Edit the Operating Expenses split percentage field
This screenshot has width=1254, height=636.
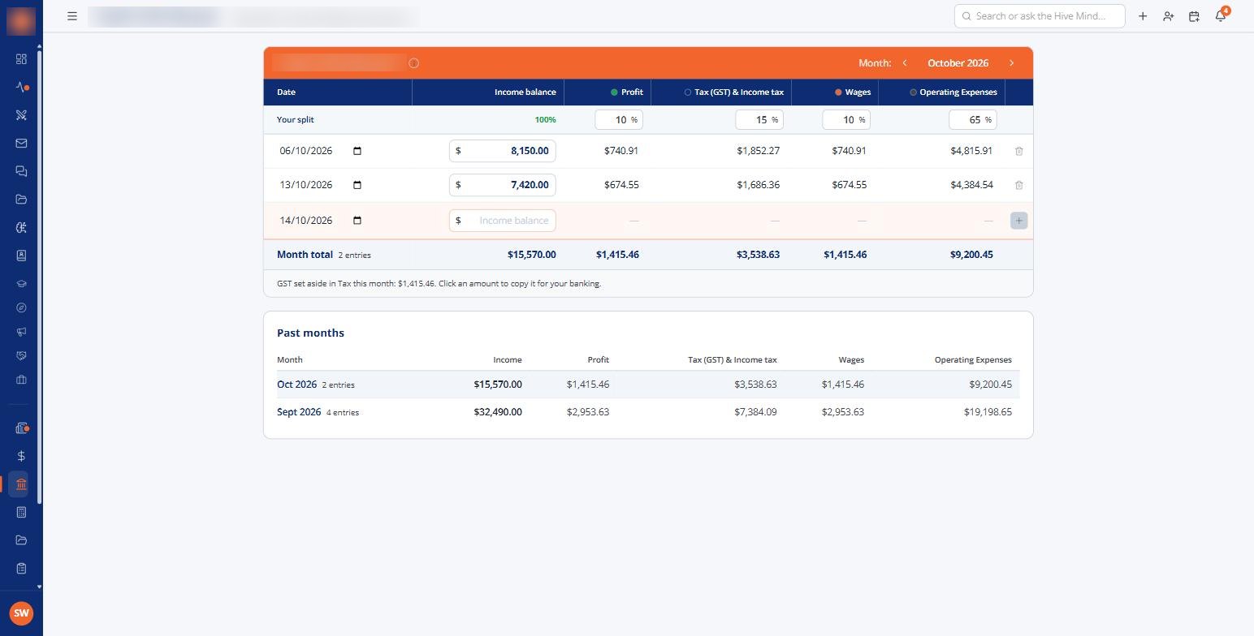tap(973, 119)
